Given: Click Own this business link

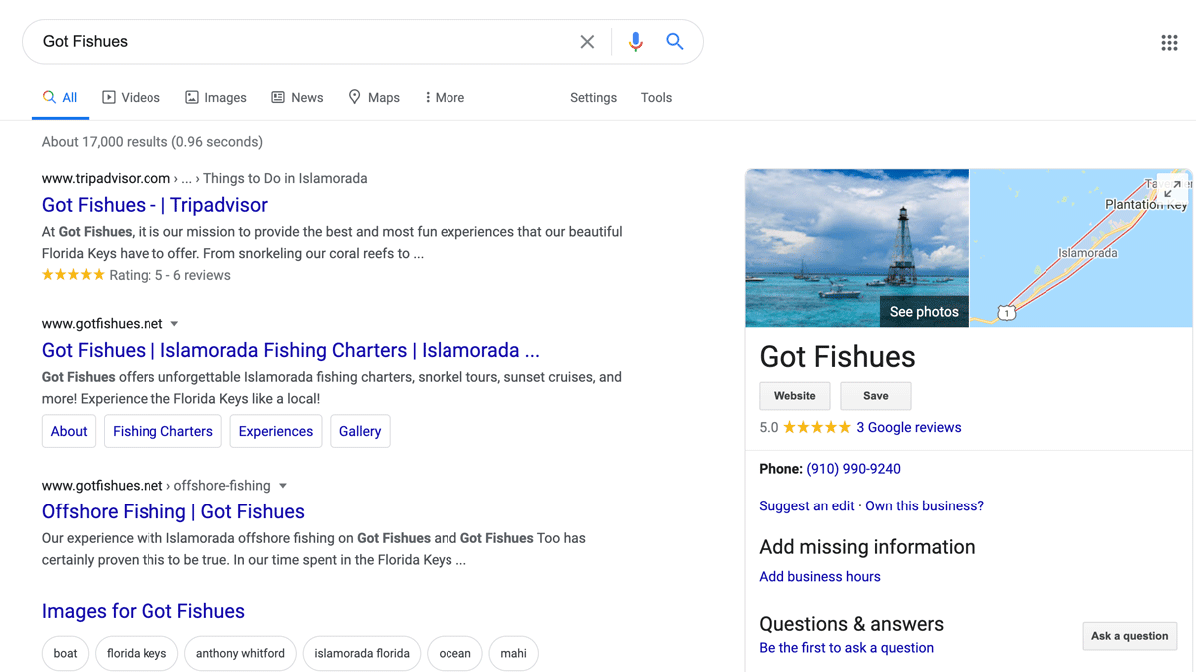Looking at the screenshot, I should 925,506.
